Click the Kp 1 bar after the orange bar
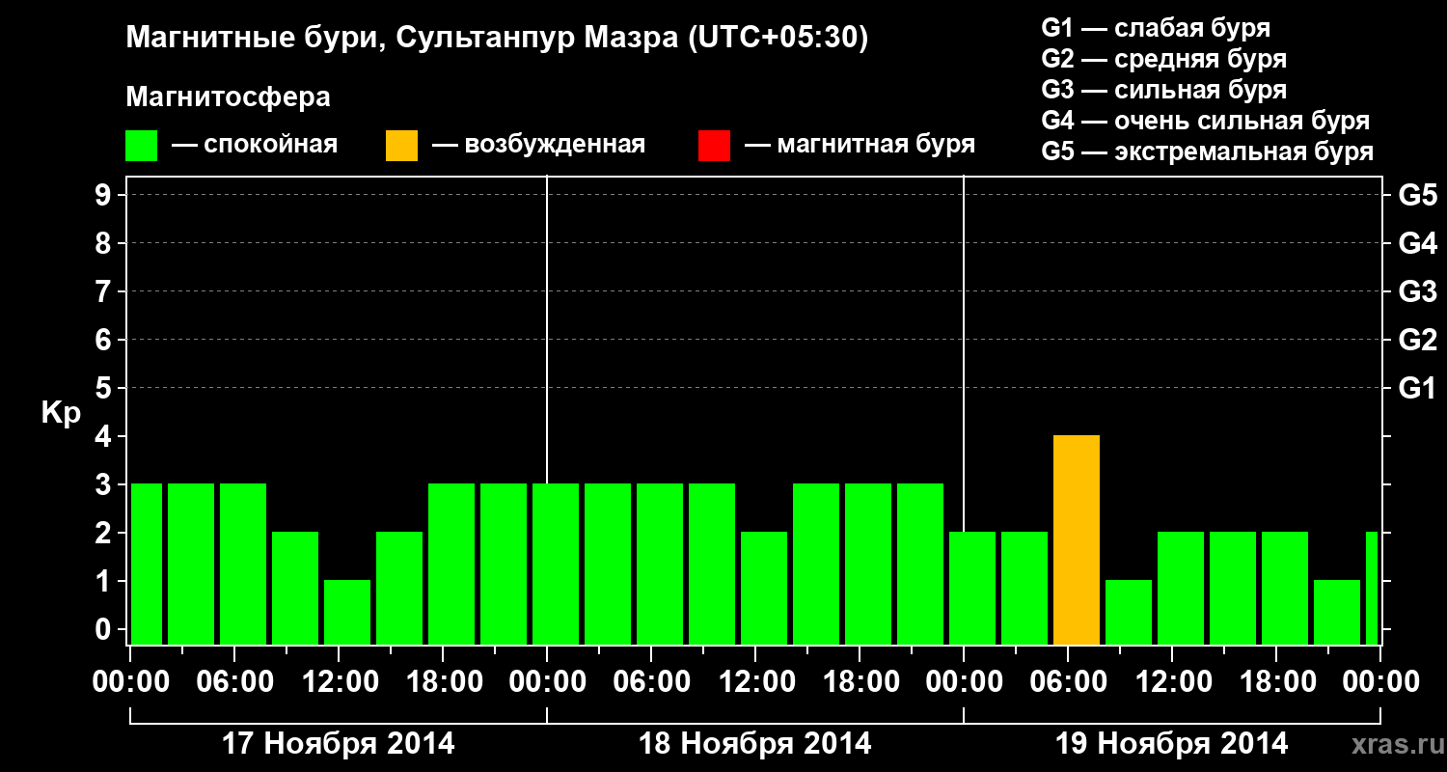The width and height of the screenshot is (1447, 772). 1129,613
